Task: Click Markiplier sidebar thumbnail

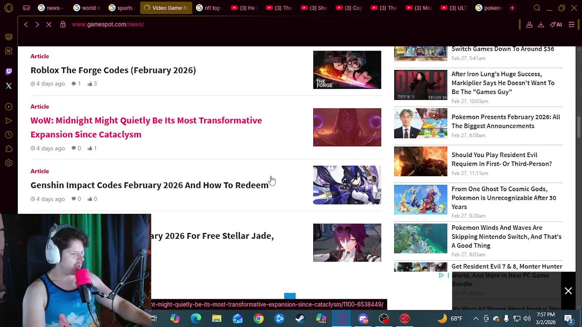Action: tap(421, 85)
